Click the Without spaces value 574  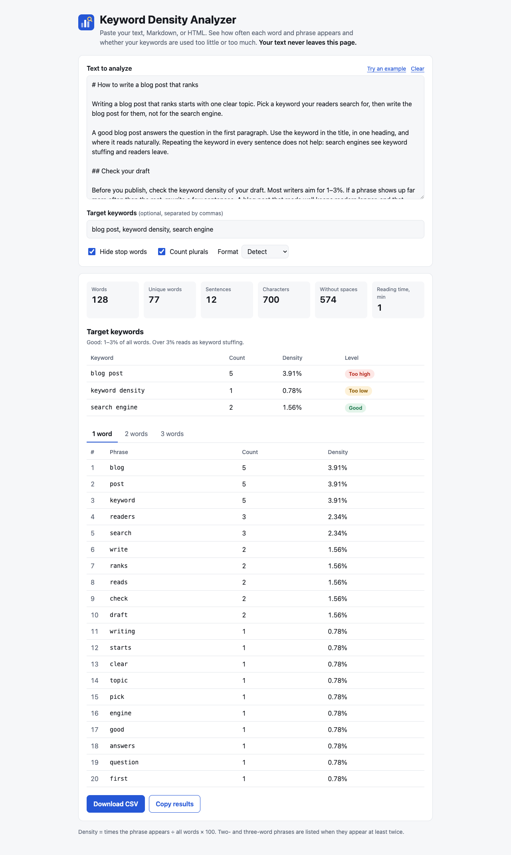click(x=328, y=300)
